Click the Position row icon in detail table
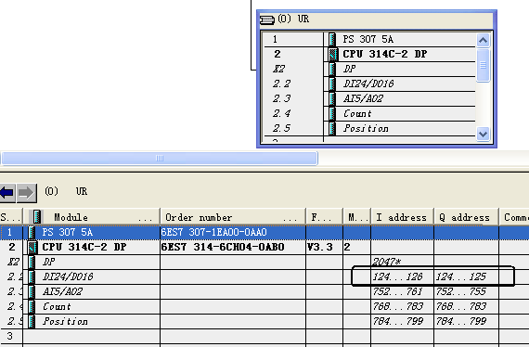This screenshot has height=347, width=529. (x=32, y=321)
